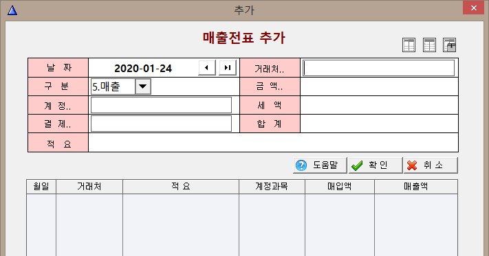Jump to last date with the skip arrow
The width and height of the screenshot is (489, 256).
click(228, 68)
